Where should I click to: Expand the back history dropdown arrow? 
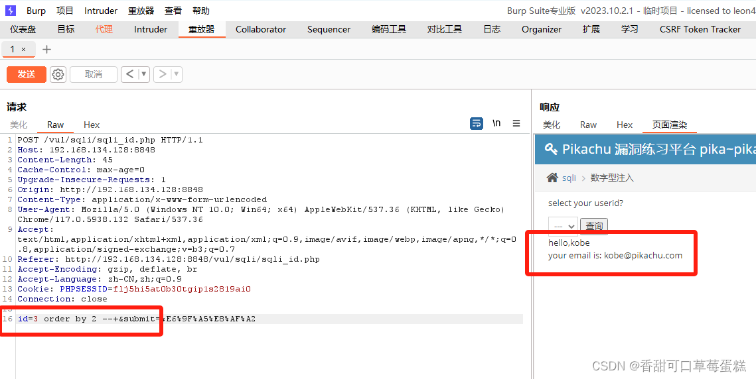(143, 74)
